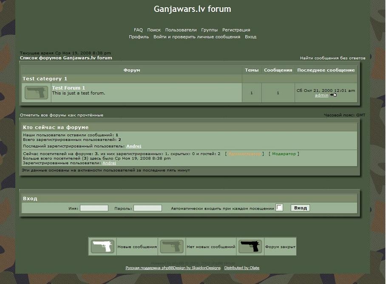Viewport: 386px width, 284px height.
Task: Click the 'Модератор' legend text
Action: pos(284,154)
